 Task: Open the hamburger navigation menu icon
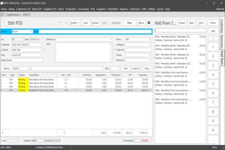(x=3, y=15)
